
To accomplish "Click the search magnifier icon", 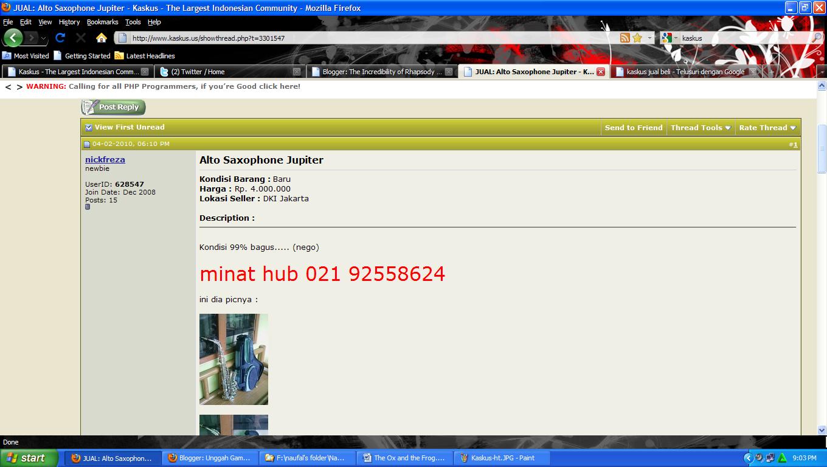I will [817, 38].
